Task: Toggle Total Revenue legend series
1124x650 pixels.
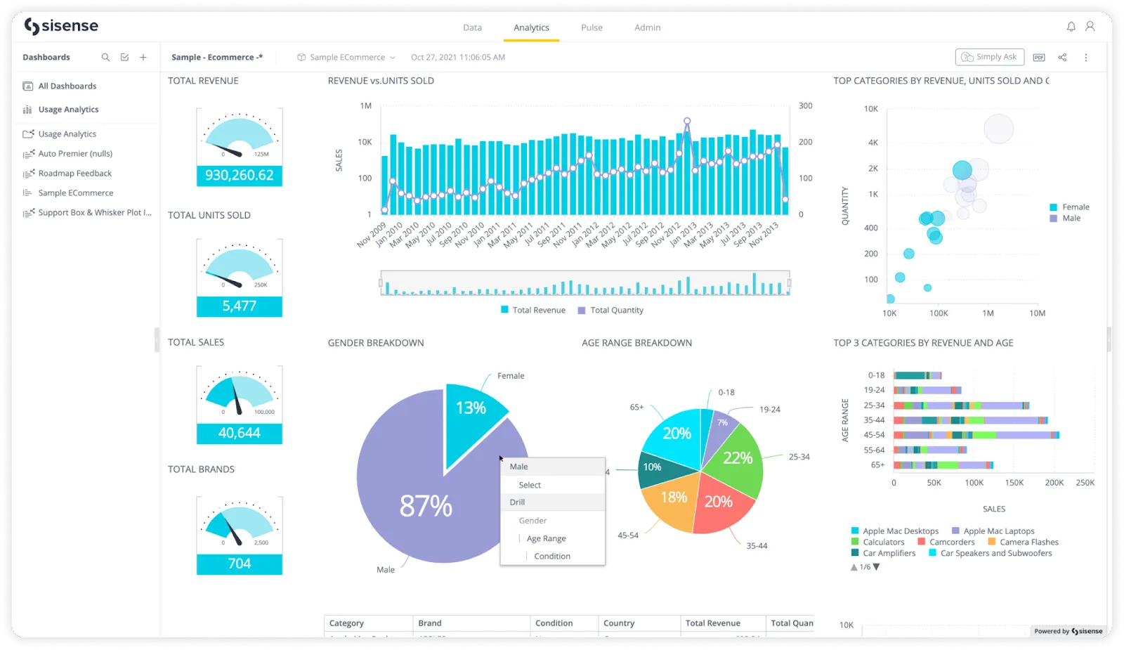Action: [x=533, y=310]
